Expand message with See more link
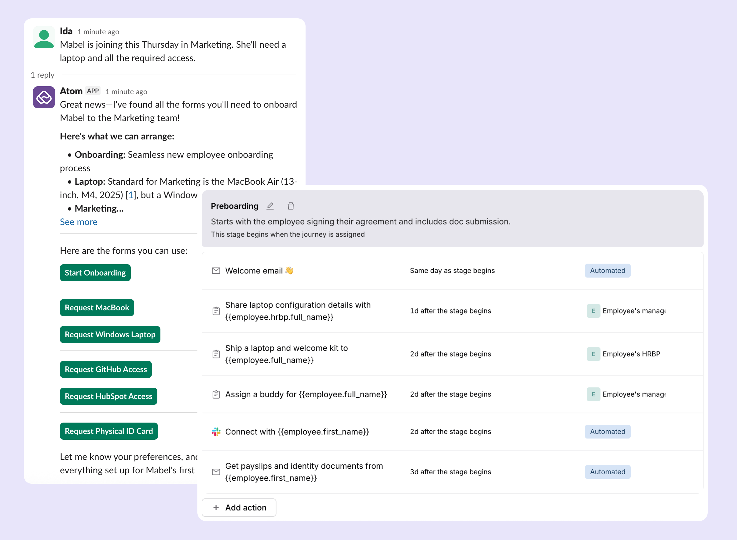Viewport: 737px width, 540px height. 79,222
